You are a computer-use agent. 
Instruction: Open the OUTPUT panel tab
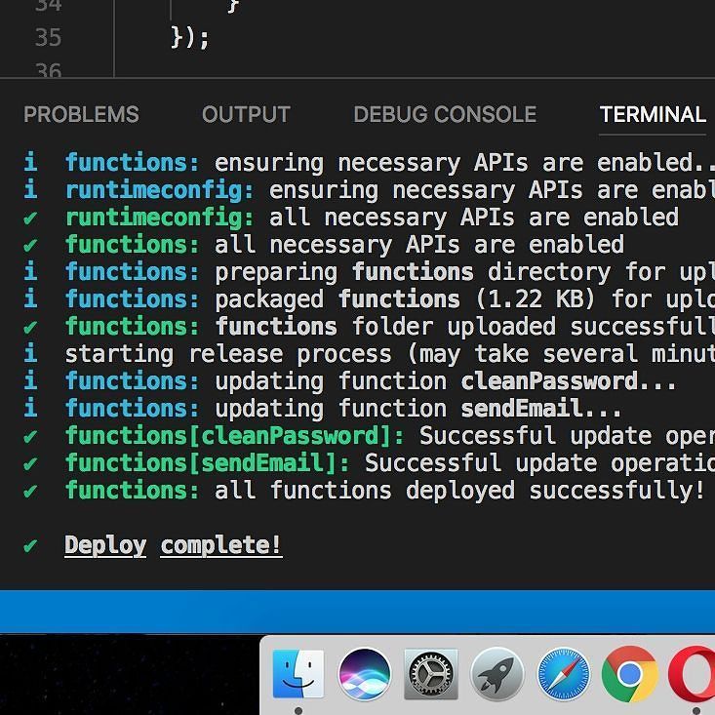(x=246, y=114)
